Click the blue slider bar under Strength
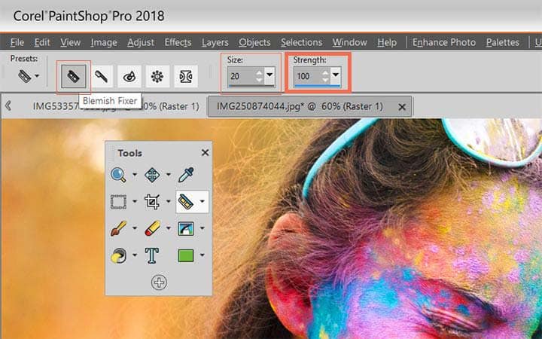 point(318,85)
